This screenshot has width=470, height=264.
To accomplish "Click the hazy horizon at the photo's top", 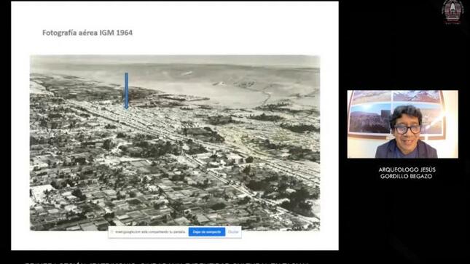I will (x=175, y=61).
